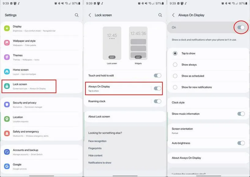Tap the Wallpaper and style icon

(x=7, y=43)
